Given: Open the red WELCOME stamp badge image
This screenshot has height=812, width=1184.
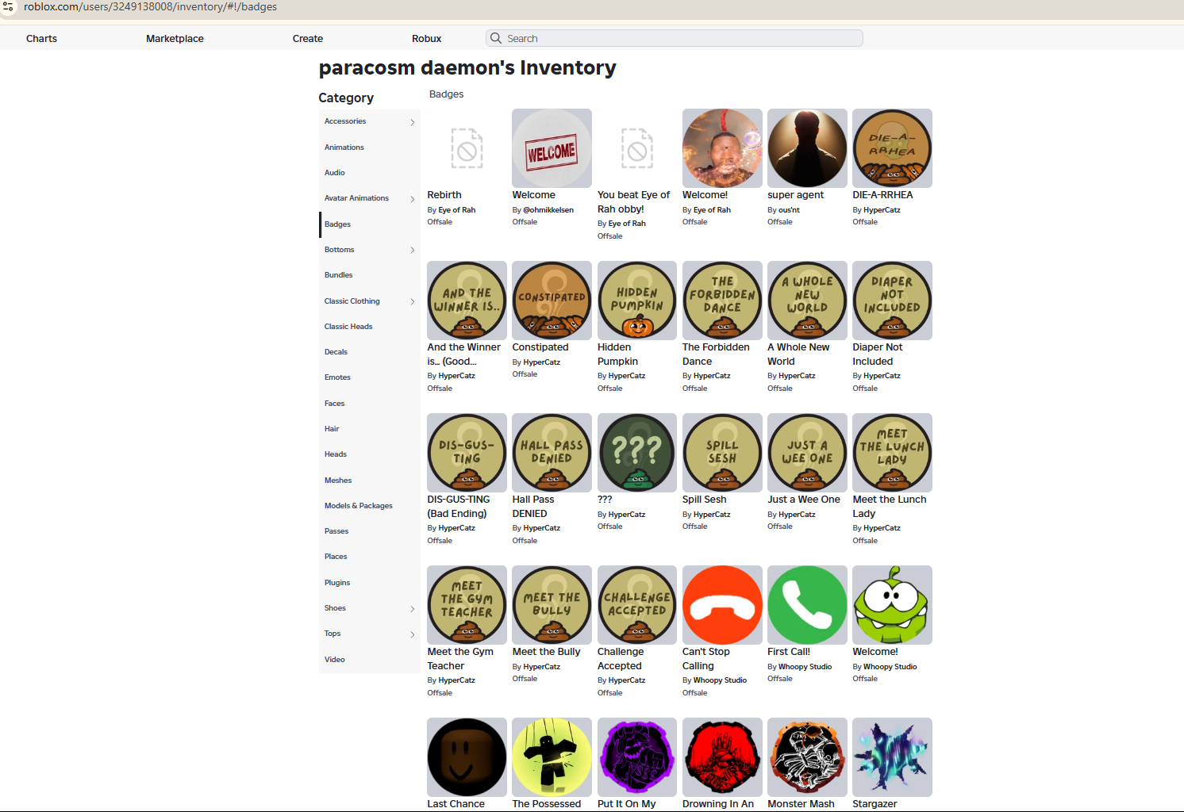Looking at the screenshot, I should [x=552, y=148].
